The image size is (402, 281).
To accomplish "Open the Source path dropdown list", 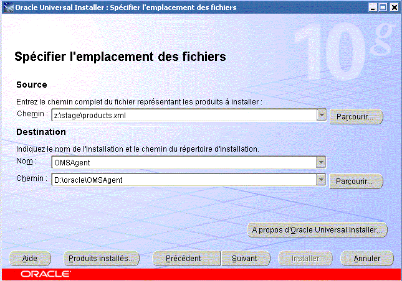I will (321, 115).
